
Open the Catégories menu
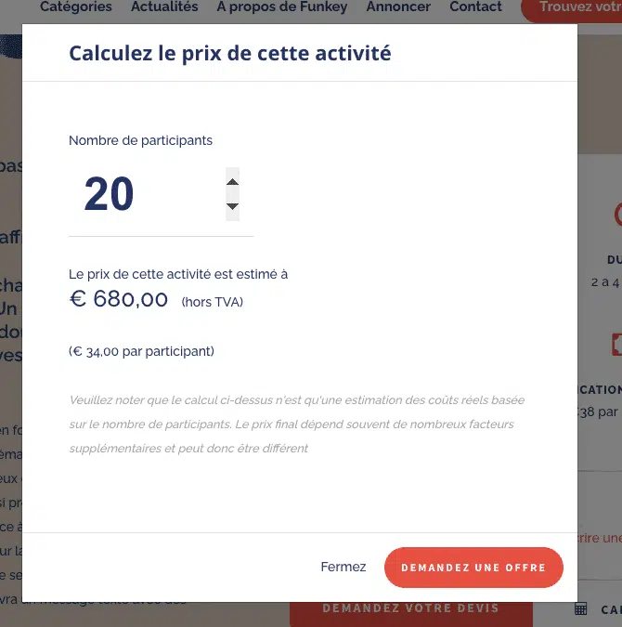tap(76, 7)
